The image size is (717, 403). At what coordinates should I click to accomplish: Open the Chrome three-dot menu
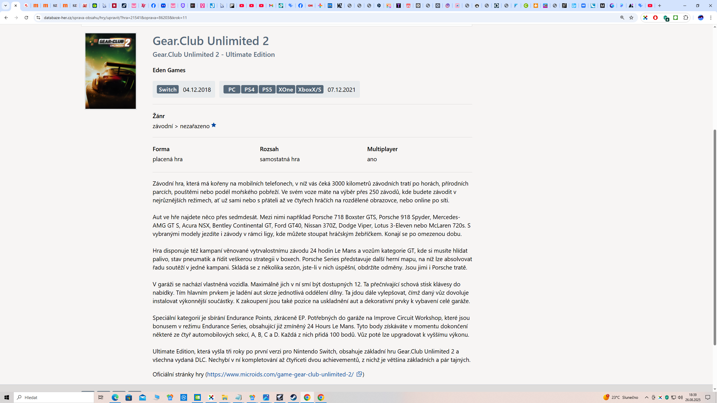(711, 18)
